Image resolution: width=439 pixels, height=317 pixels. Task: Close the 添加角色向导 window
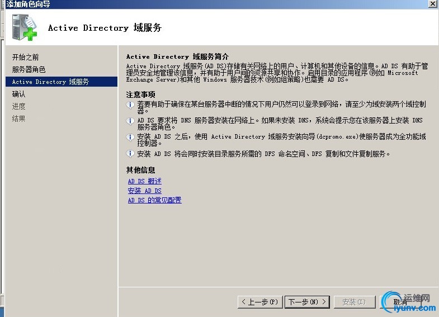[x=433, y=4]
